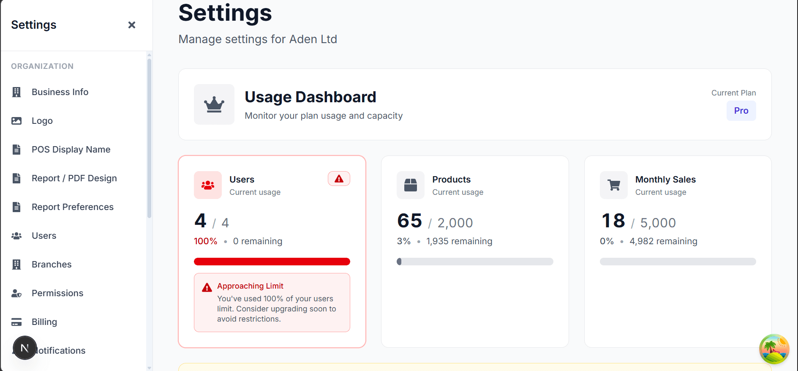Click the Branches building icon
798x371 pixels.
[16, 265]
